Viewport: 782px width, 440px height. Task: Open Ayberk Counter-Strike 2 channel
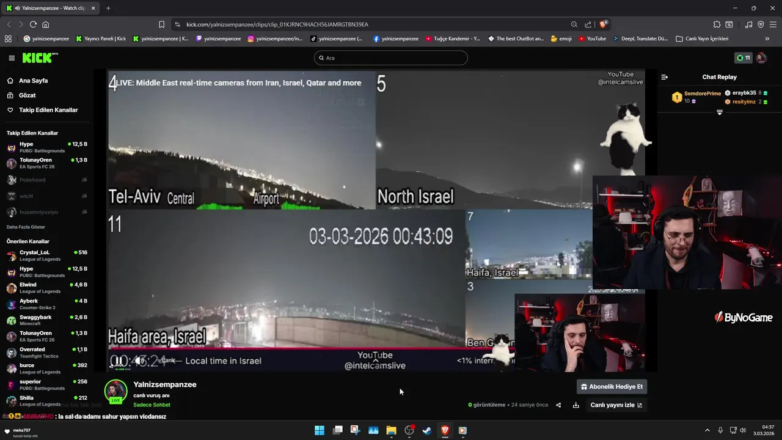(46, 304)
